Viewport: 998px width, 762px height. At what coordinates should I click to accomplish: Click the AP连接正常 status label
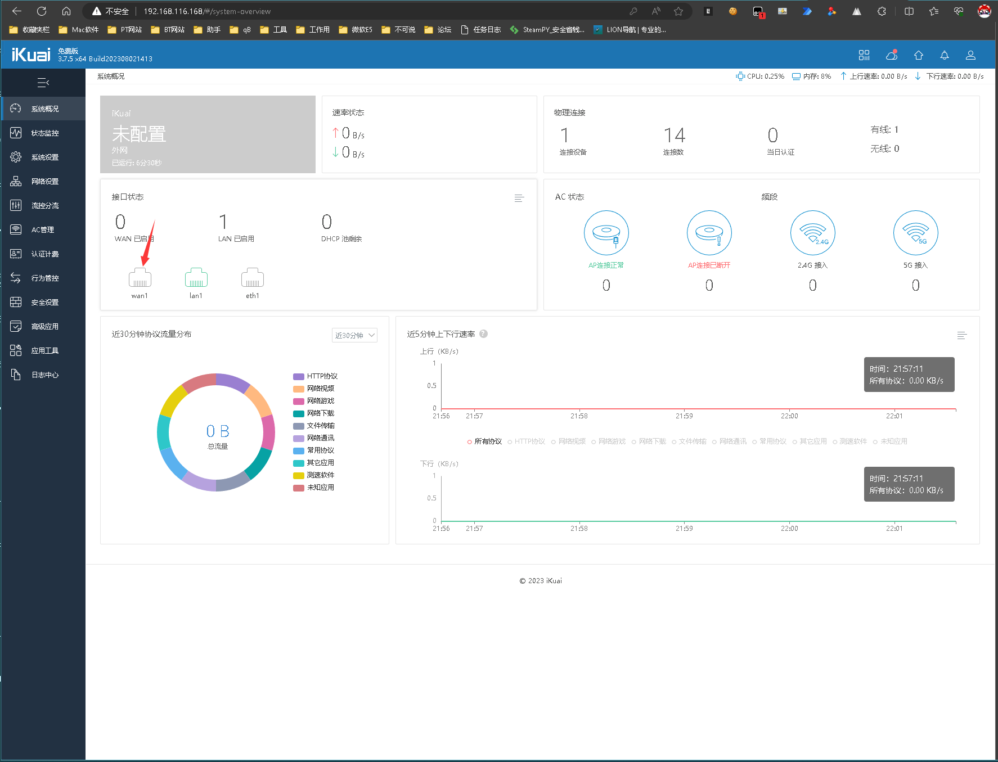[606, 265]
